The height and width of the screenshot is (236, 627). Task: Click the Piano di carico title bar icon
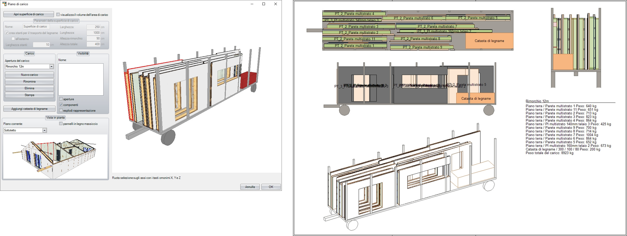click(4, 4)
